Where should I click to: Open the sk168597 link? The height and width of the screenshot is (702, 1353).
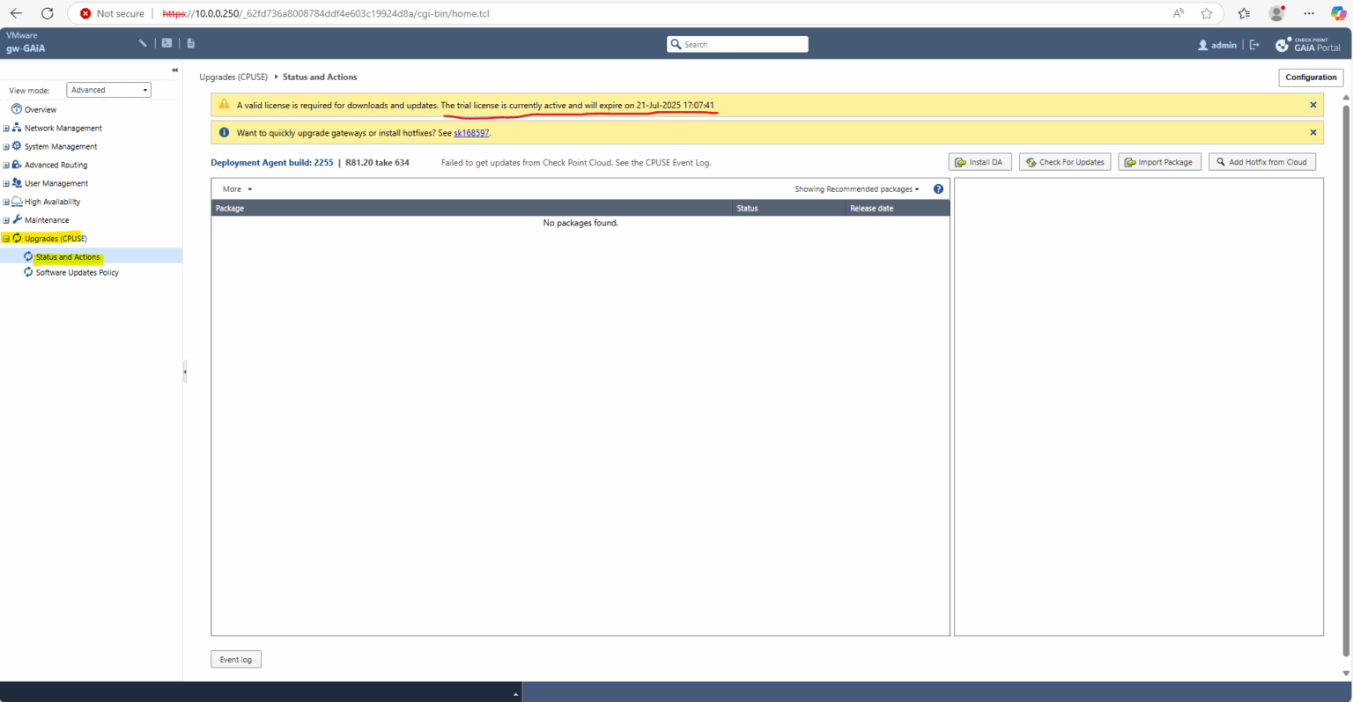(471, 132)
